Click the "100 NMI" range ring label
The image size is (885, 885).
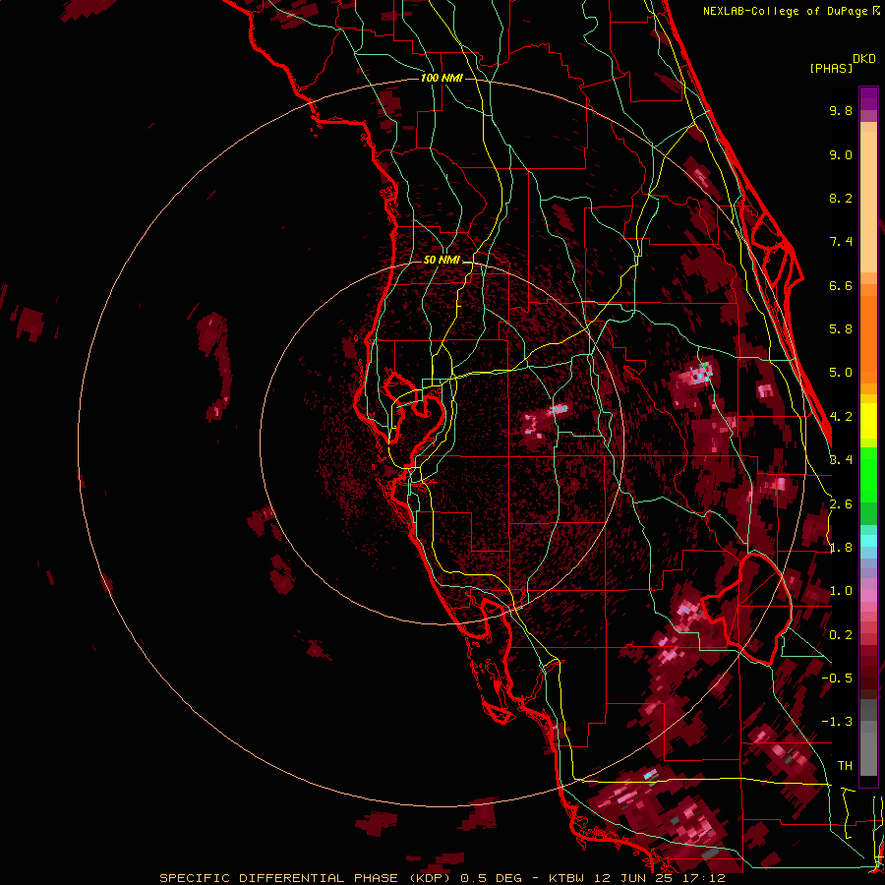442,78
